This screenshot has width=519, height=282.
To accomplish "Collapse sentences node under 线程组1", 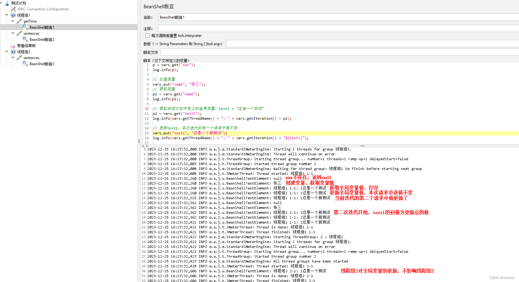I will click(x=13, y=33).
